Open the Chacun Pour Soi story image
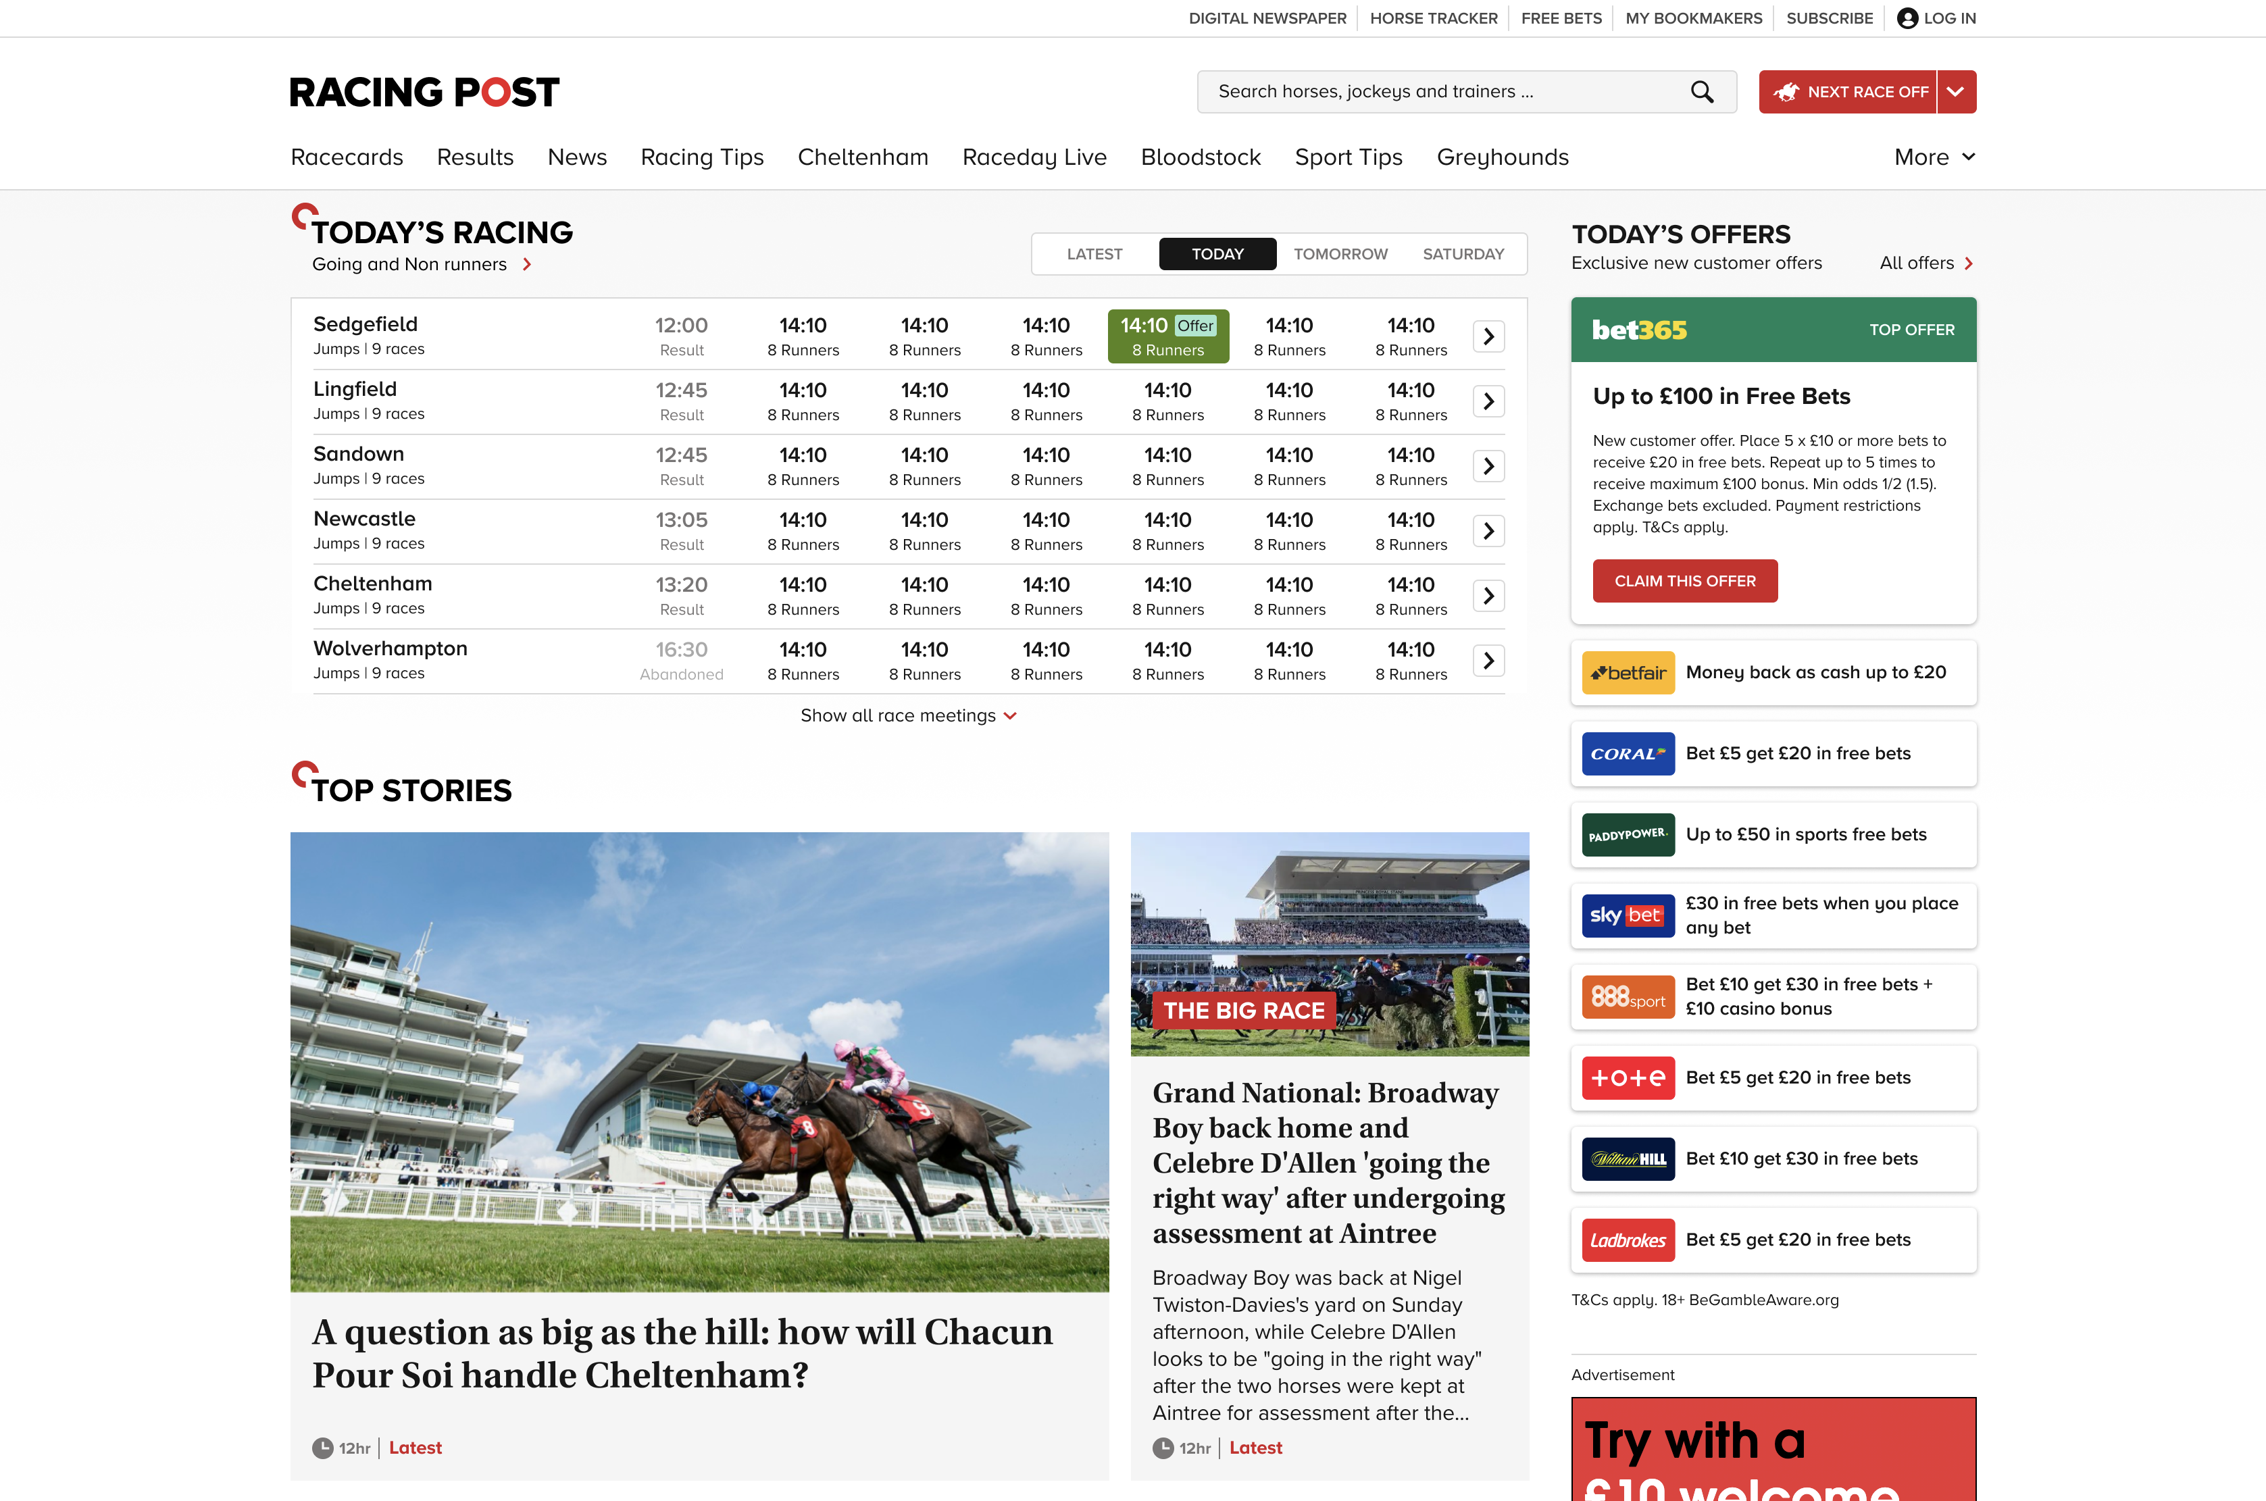 pyautogui.click(x=700, y=1062)
